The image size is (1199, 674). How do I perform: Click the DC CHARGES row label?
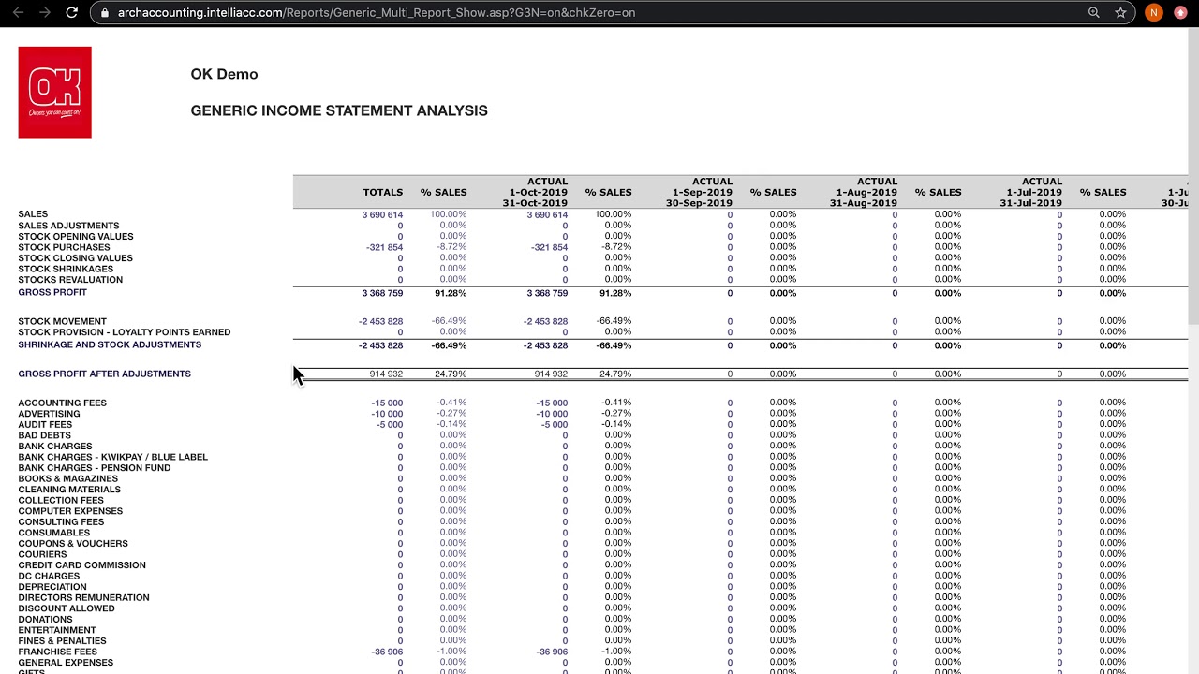click(x=49, y=577)
